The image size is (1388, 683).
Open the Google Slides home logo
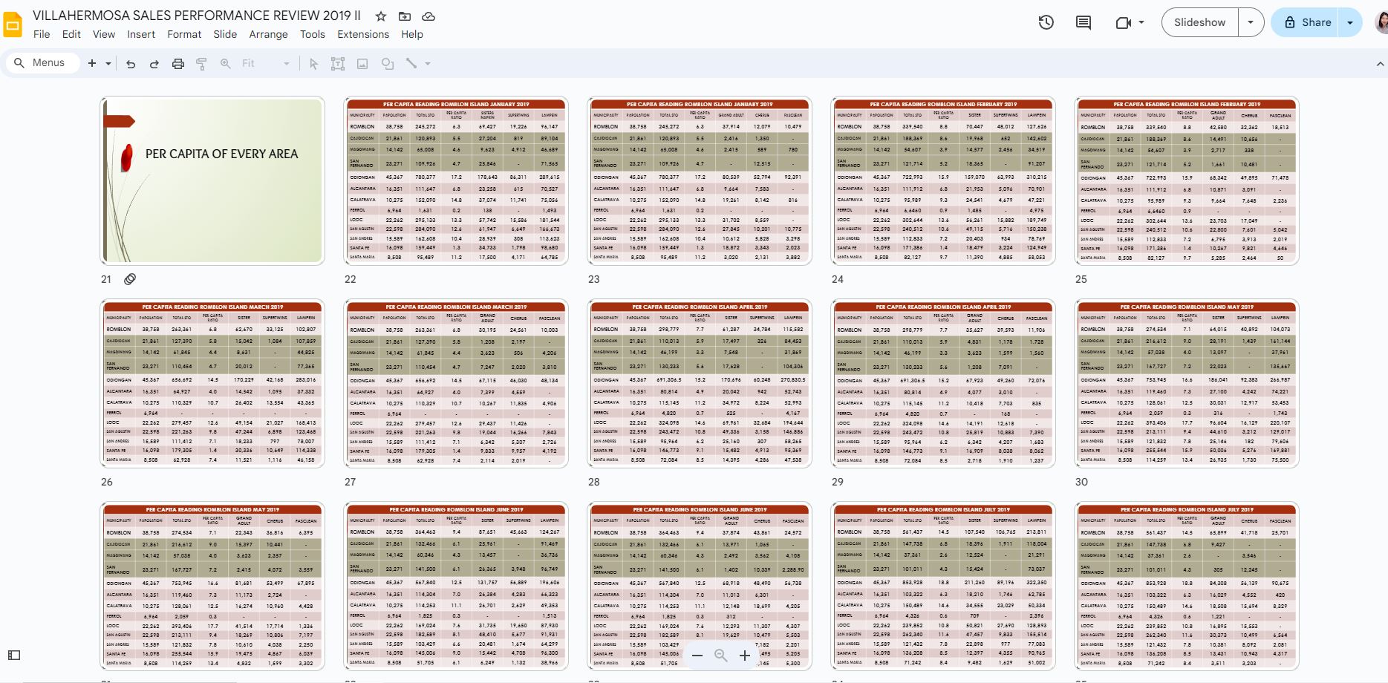click(x=13, y=24)
